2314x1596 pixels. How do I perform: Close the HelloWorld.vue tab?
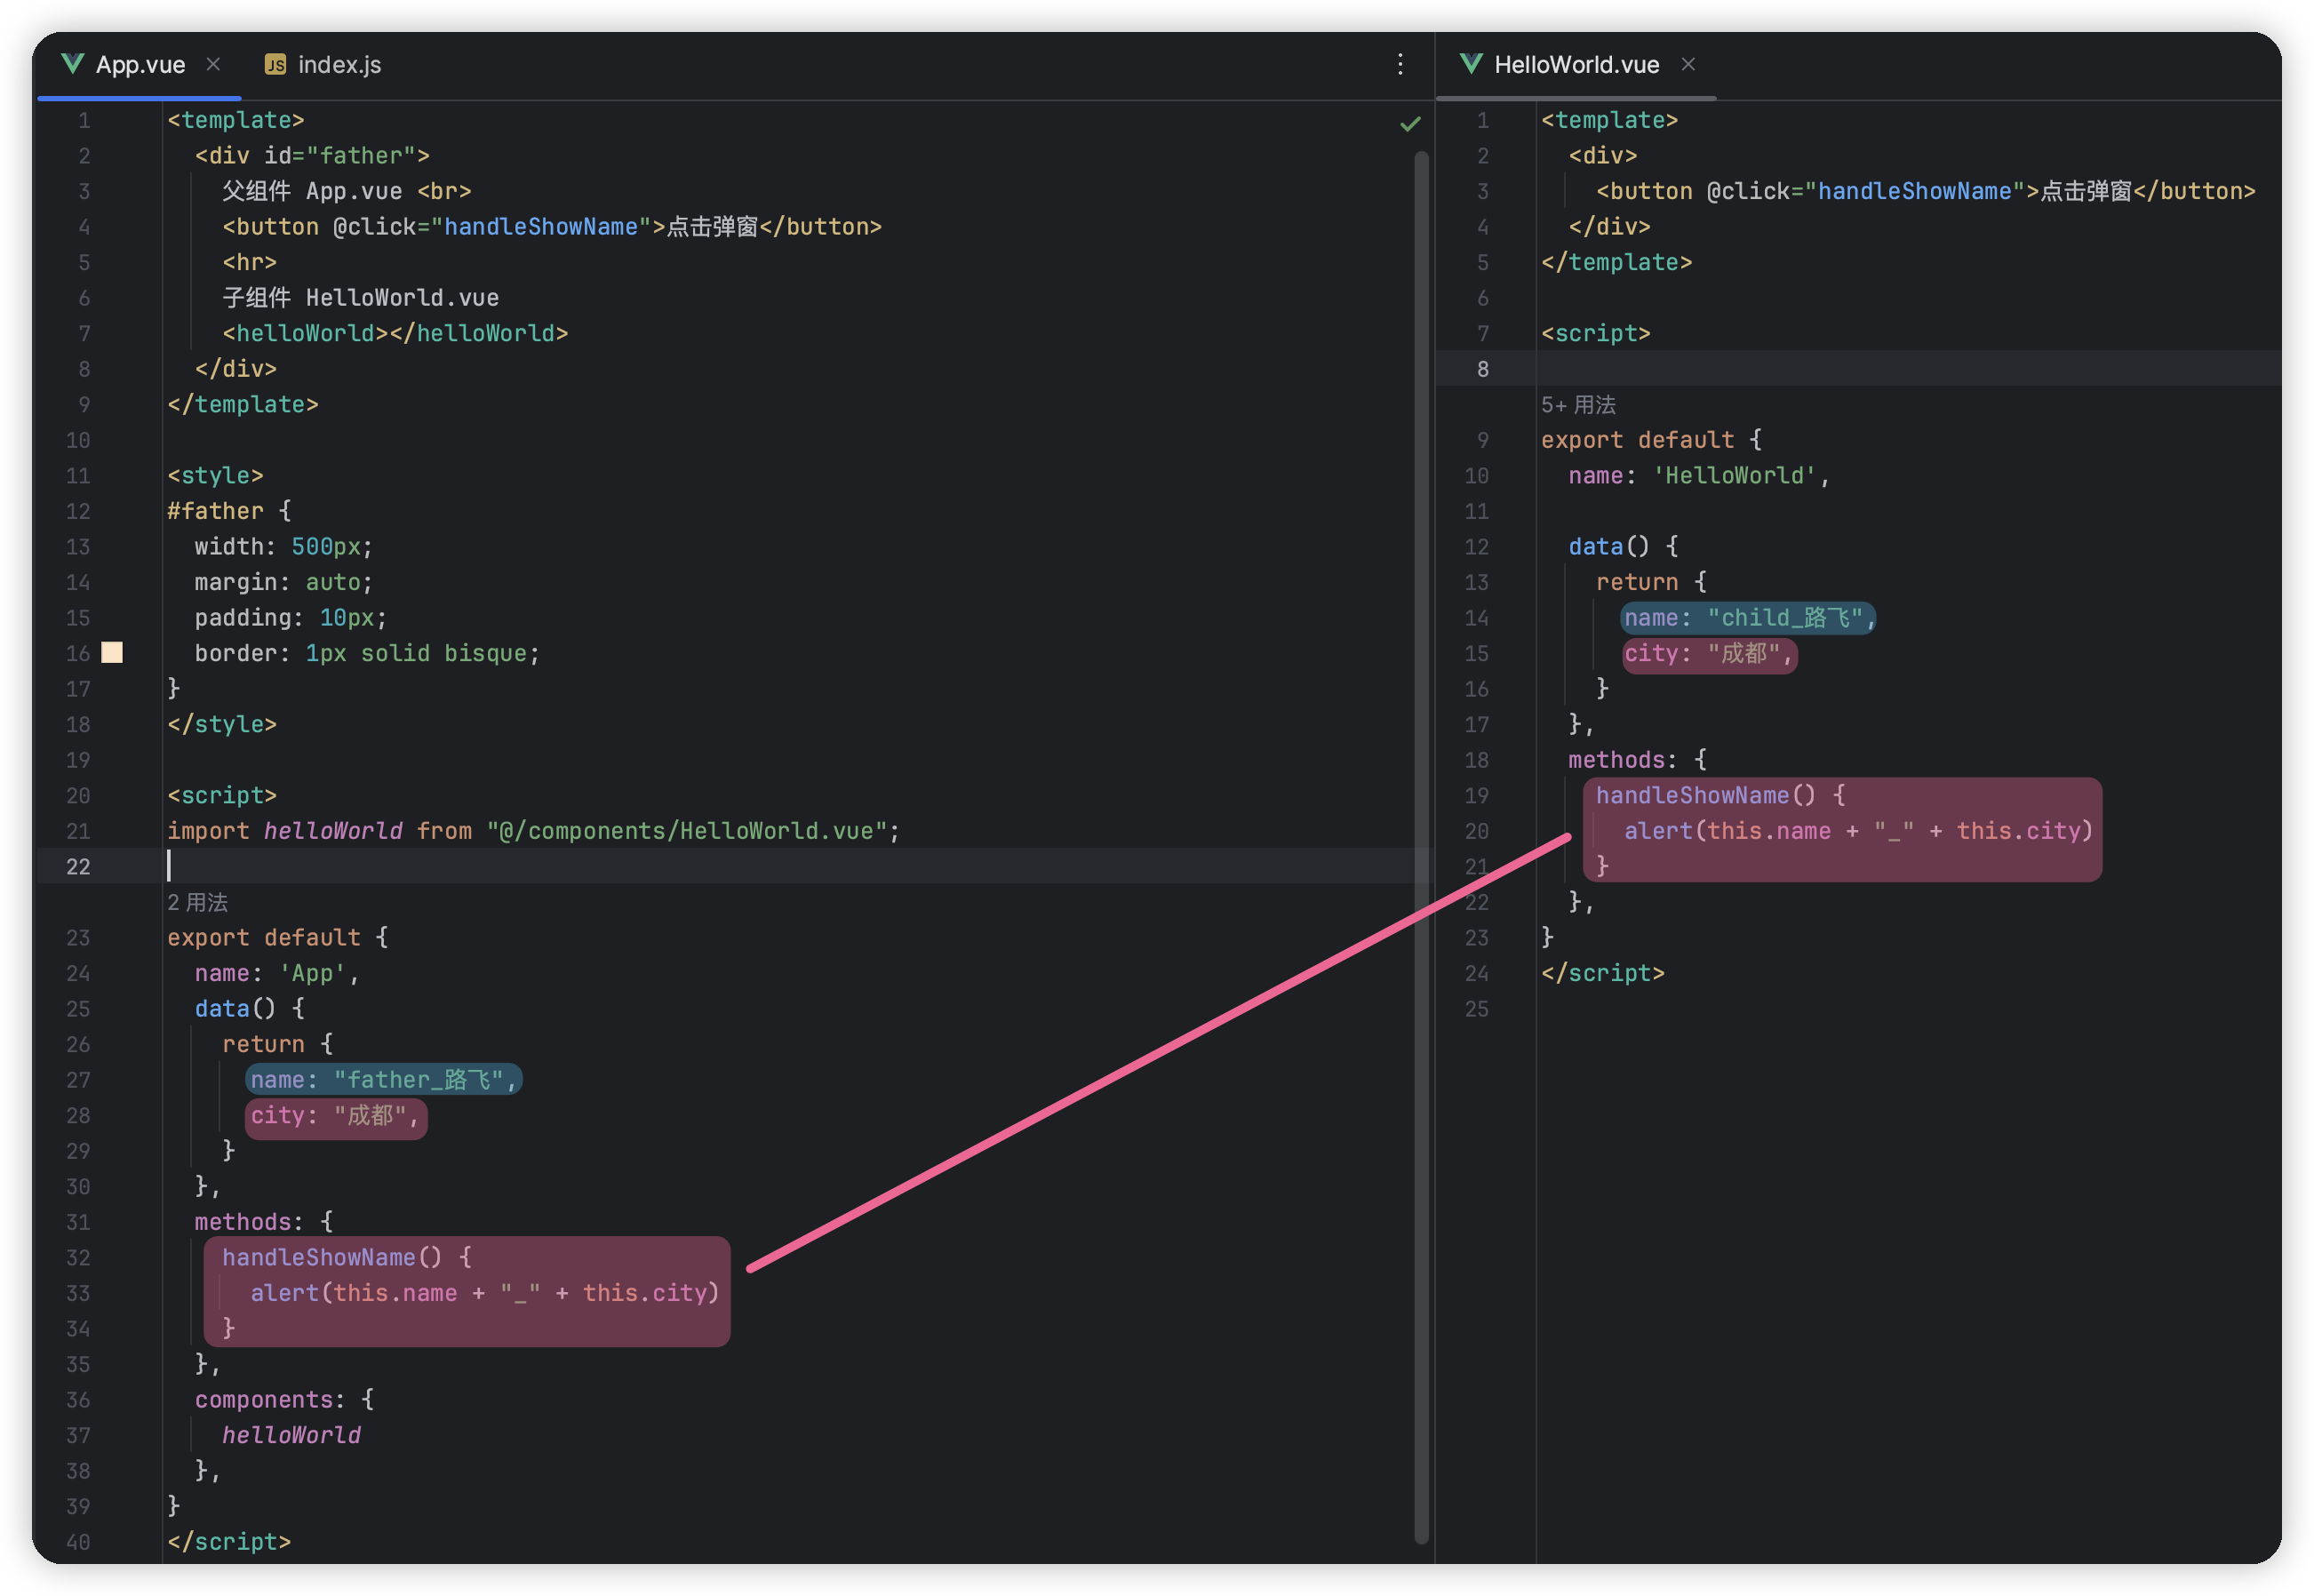pyautogui.click(x=1688, y=64)
